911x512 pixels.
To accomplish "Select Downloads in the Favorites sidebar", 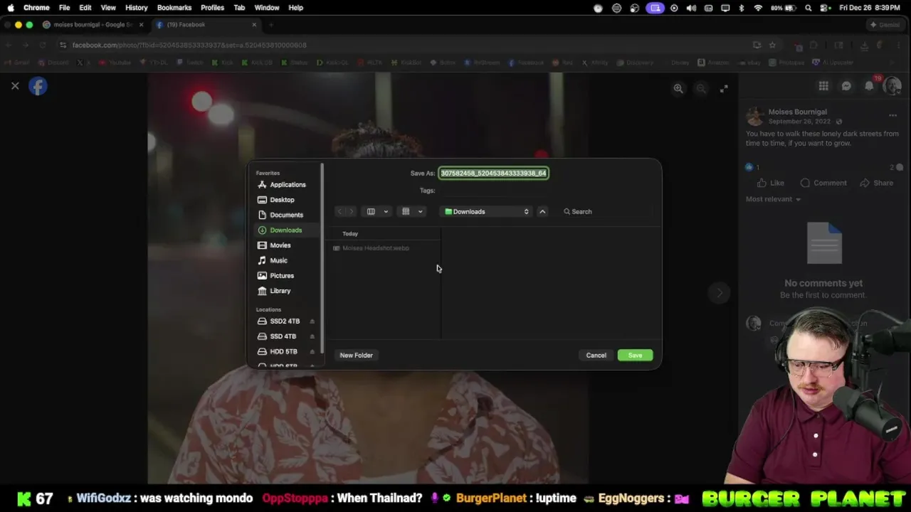I will 285,230.
